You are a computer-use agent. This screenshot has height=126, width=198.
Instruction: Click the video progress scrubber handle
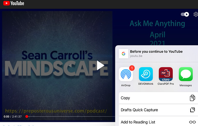click(27, 117)
